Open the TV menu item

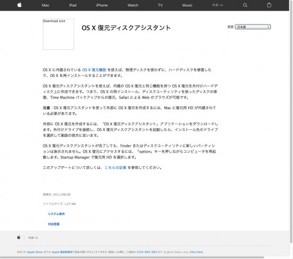pos(161,5)
